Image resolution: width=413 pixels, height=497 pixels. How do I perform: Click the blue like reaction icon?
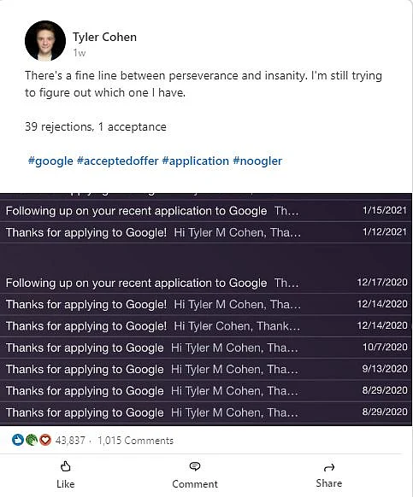coord(18,440)
